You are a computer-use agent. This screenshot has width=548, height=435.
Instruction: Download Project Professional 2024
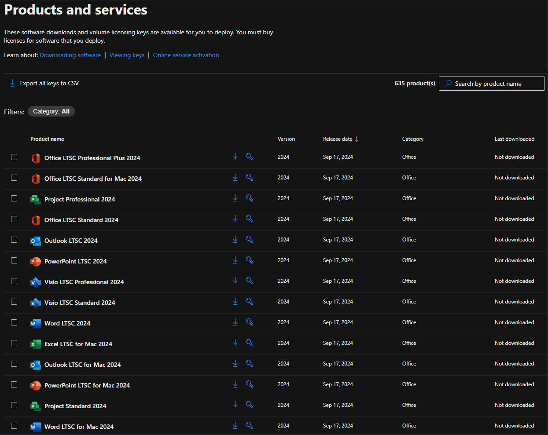[x=235, y=198]
